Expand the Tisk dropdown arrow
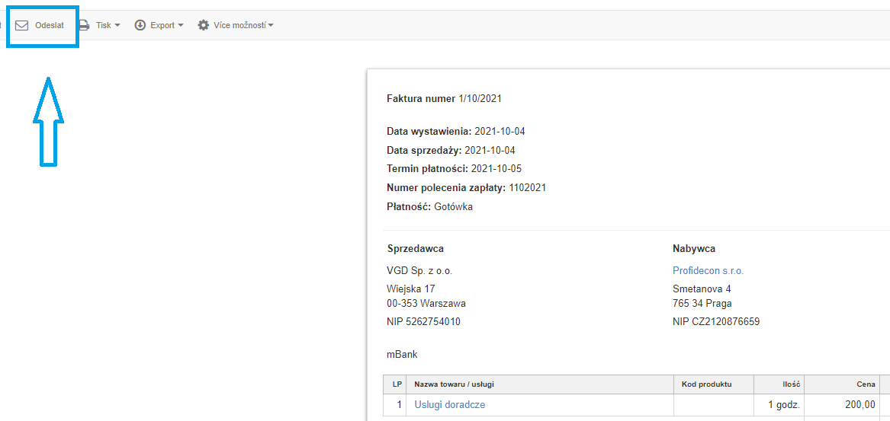Viewport: 890px width, 421px height. [x=117, y=26]
